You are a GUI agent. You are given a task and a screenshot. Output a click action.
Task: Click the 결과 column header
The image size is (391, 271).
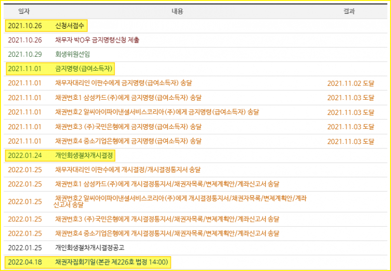point(349,11)
